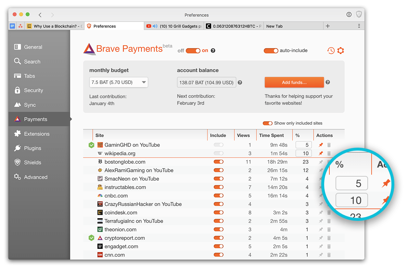Click the account balance field

[207, 82]
